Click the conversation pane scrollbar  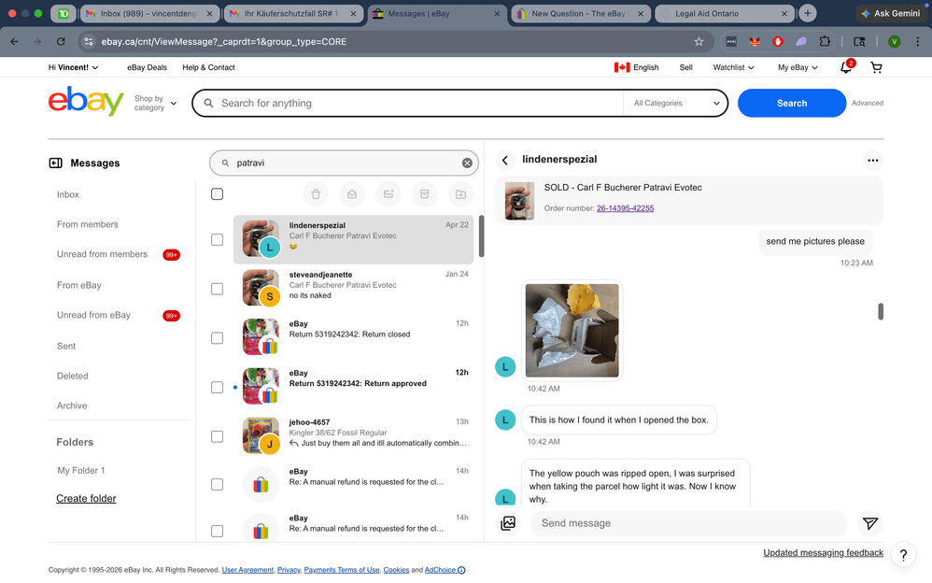click(881, 311)
